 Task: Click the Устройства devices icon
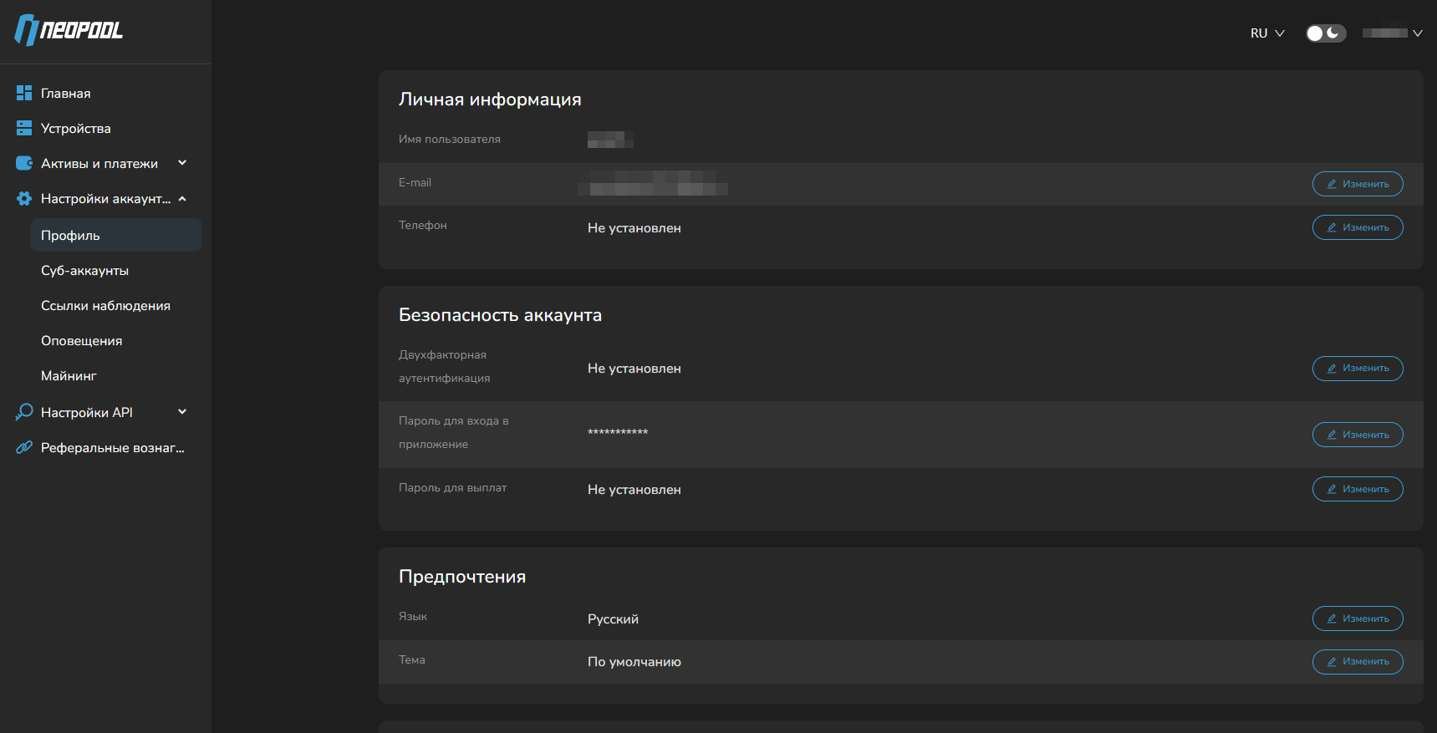click(x=24, y=128)
